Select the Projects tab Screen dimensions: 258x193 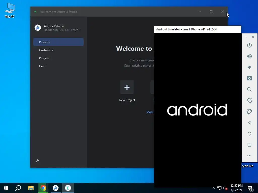(x=58, y=42)
